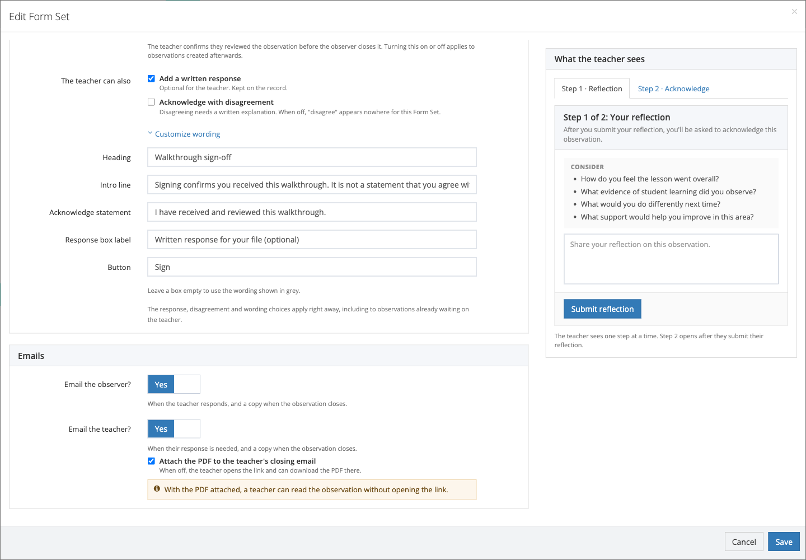Uncheck Attach the PDF to closing email

pyautogui.click(x=151, y=461)
